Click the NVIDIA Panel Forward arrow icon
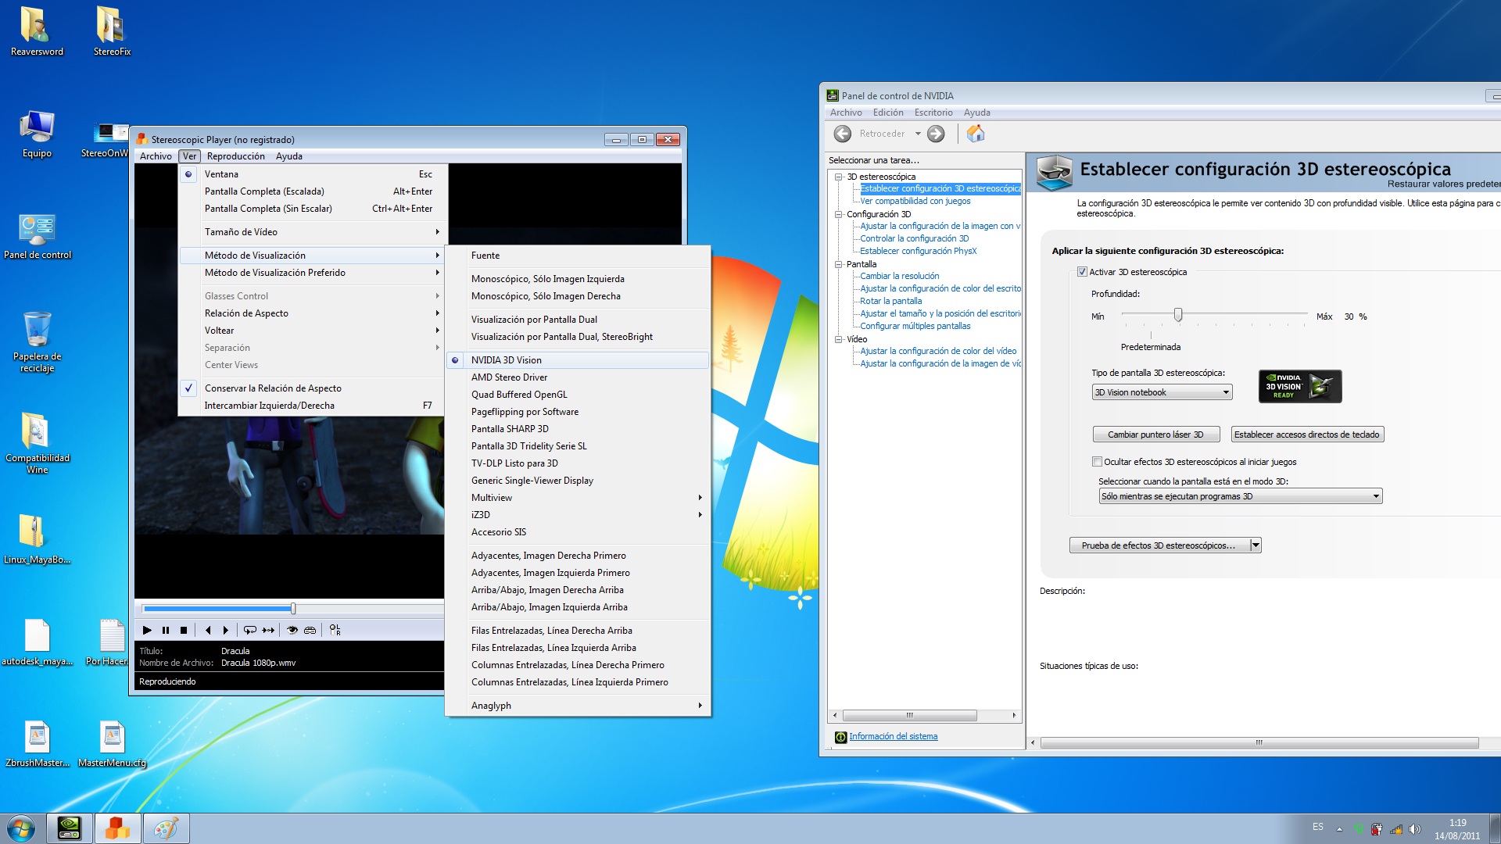The height and width of the screenshot is (844, 1501). tap(936, 134)
